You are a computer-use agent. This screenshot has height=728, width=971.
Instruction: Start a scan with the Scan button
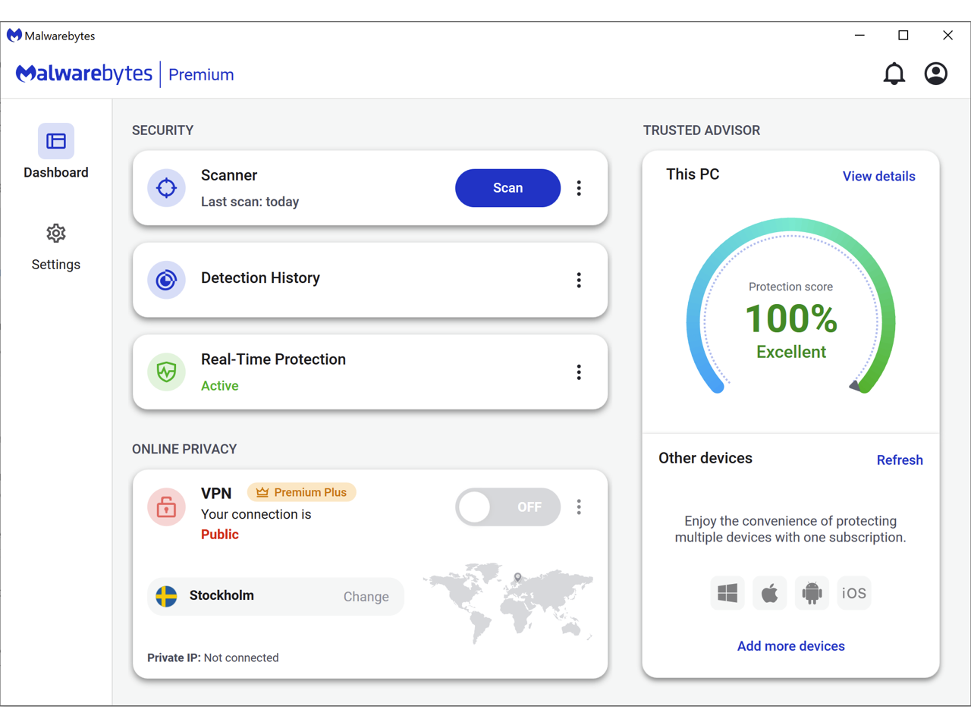(507, 188)
